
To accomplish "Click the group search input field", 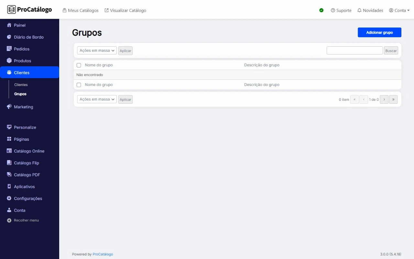I will tap(354, 51).
